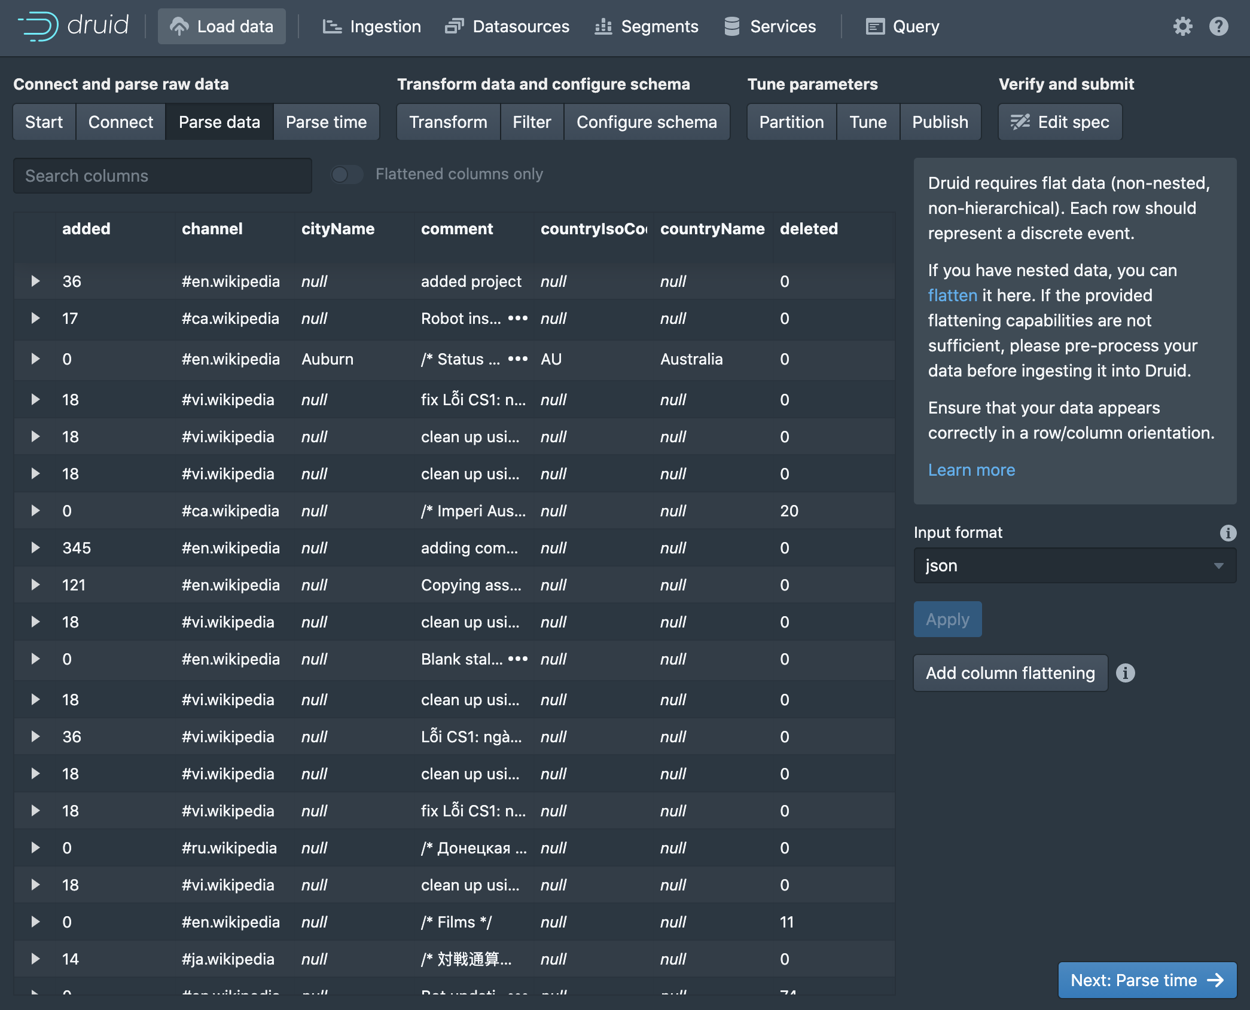Open the flatten documentation link
Image resolution: width=1250 pixels, height=1010 pixels.
click(952, 295)
